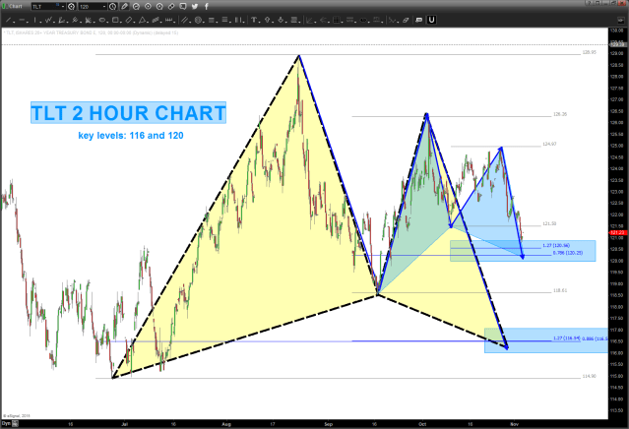
Task: Select the down arrow marker tool
Action: tap(281, 20)
